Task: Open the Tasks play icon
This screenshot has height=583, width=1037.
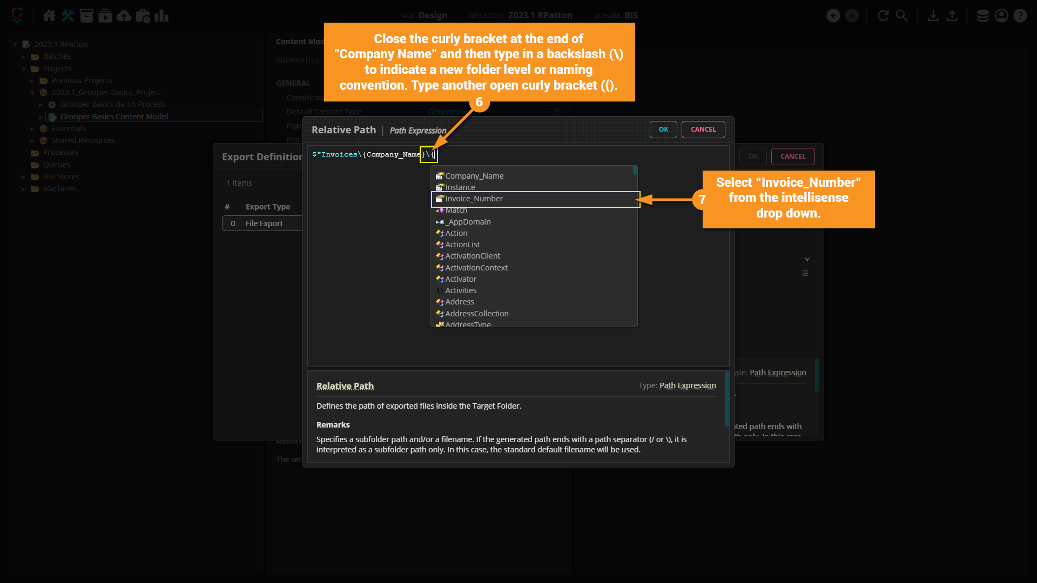Action: point(105,16)
